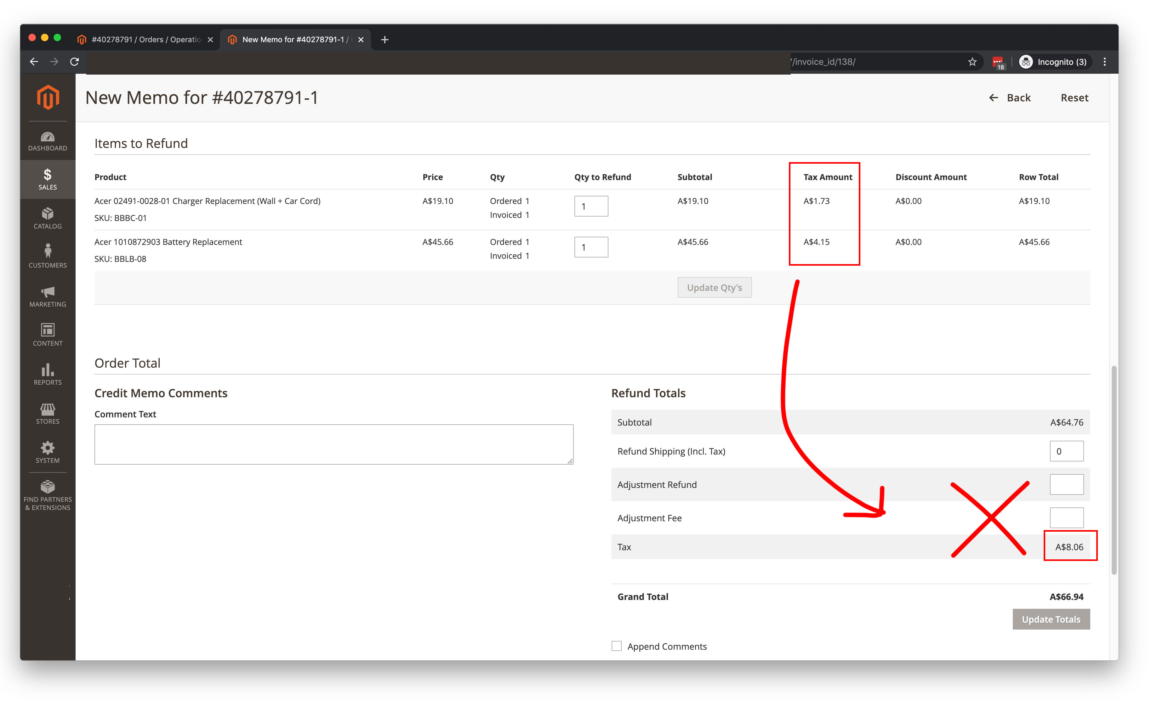Screen dimensions: 1169x707
Task: Select the Sales sidebar icon
Action: tap(47, 179)
